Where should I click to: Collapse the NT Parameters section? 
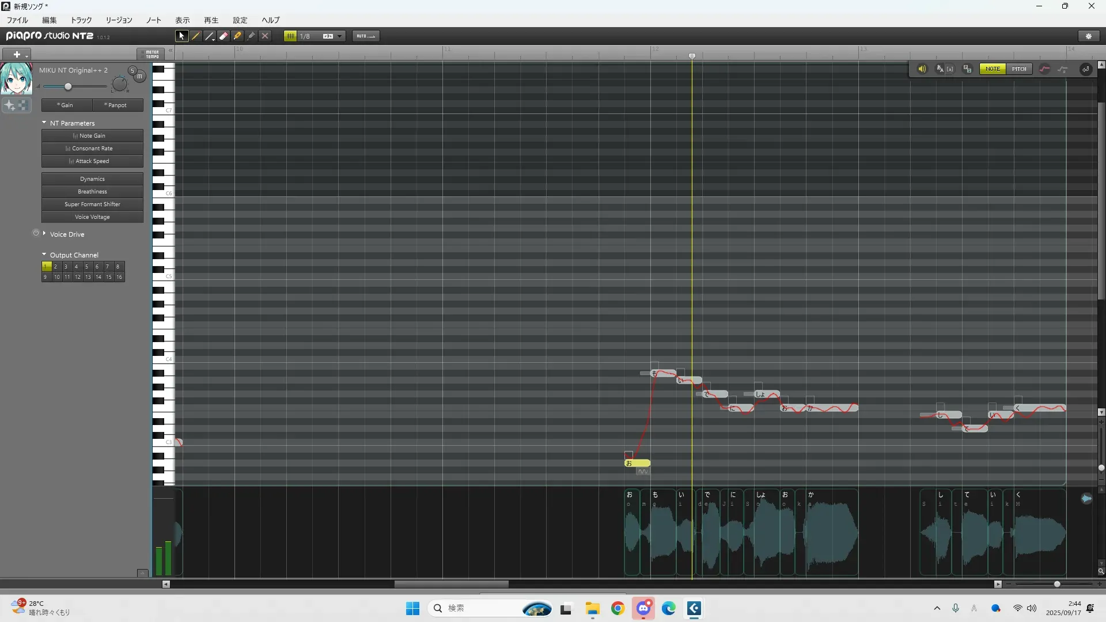44,123
